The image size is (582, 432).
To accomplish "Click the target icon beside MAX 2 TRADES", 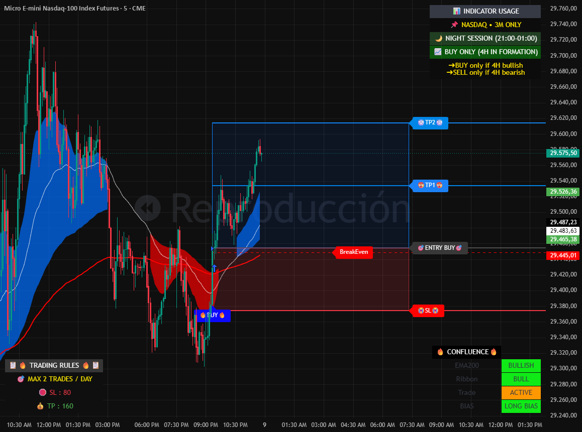I will click(21, 379).
